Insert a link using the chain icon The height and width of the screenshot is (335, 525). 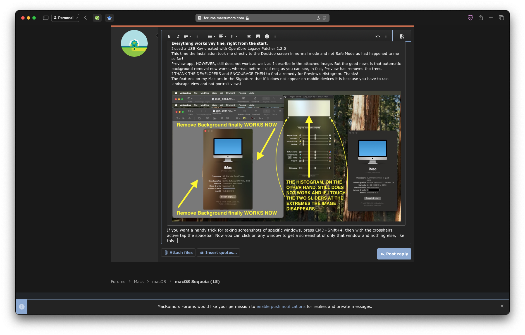coord(249,36)
